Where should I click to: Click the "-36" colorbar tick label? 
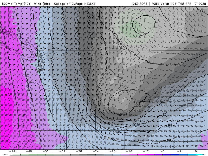(x=46, y=151)
